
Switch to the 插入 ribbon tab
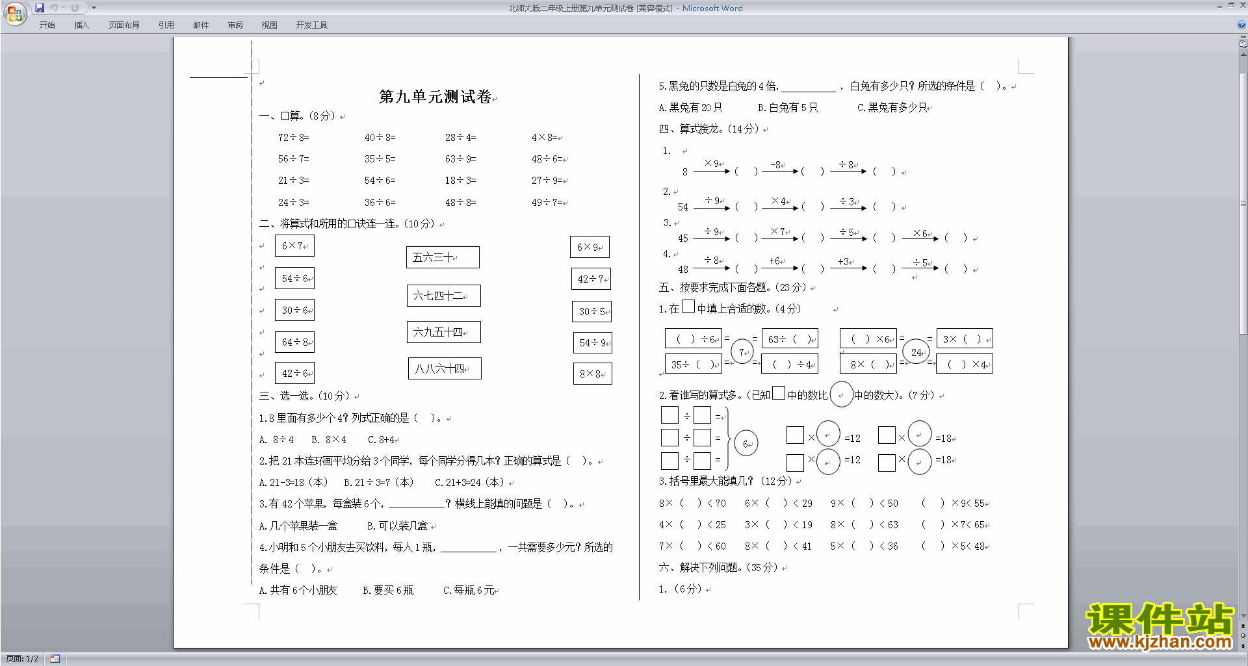82,25
